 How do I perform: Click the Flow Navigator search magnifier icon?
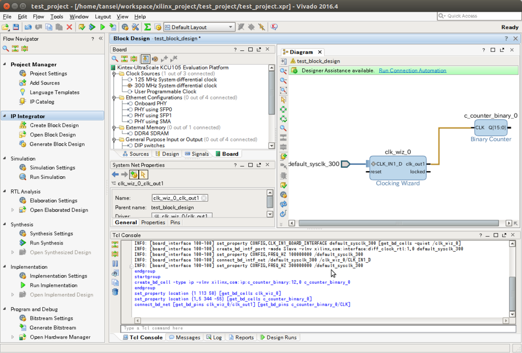6,49
